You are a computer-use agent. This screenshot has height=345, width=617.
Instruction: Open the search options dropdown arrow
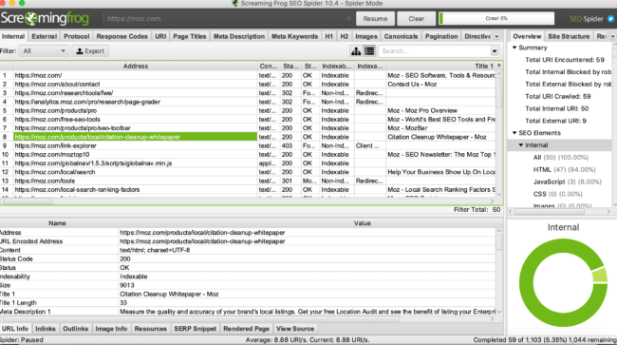495,51
